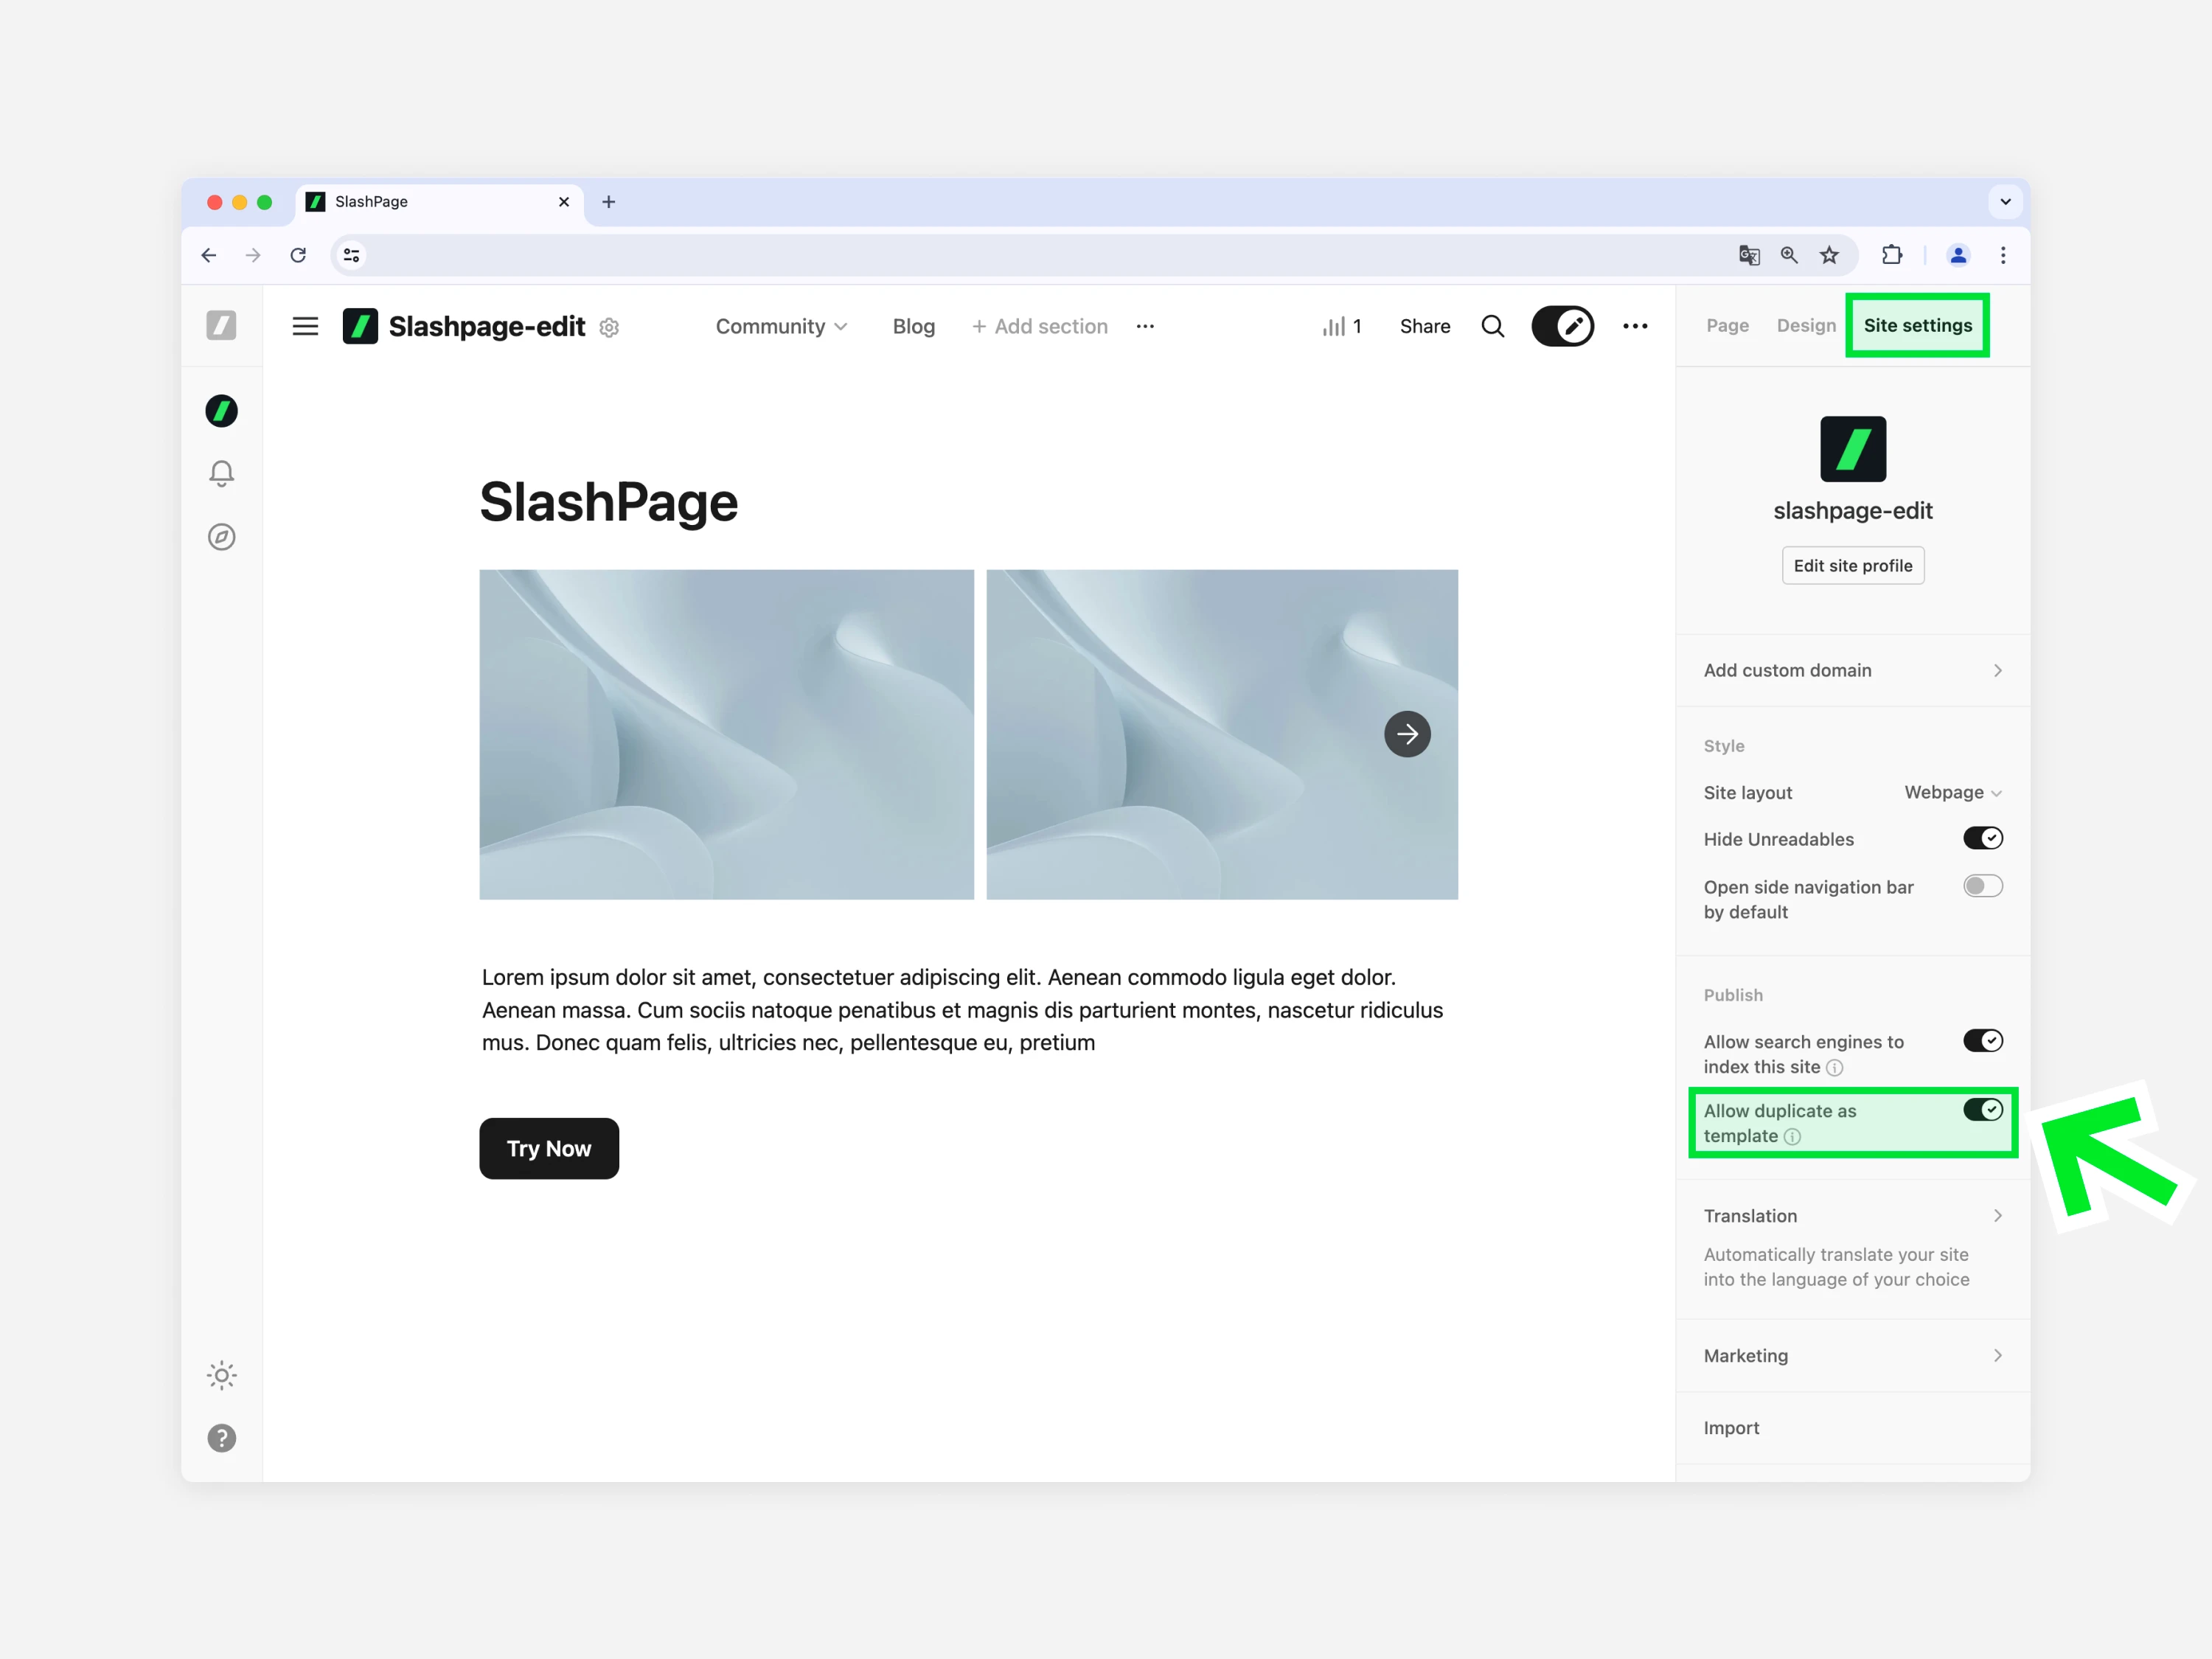This screenshot has height=1659, width=2212.
Task: Close the SlashPage browser tab
Action: tap(564, 202)
